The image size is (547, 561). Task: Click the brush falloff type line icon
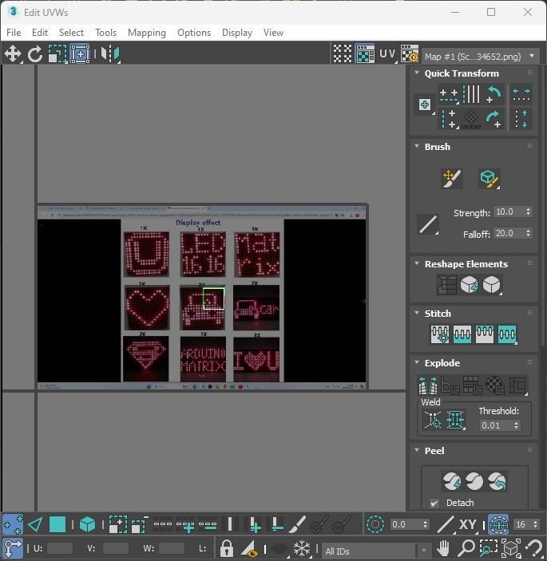coord(428,224)
